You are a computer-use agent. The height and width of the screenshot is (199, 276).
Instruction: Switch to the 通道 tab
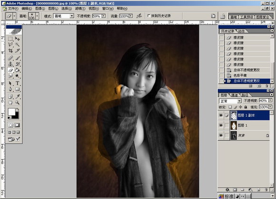click(234, 95)
